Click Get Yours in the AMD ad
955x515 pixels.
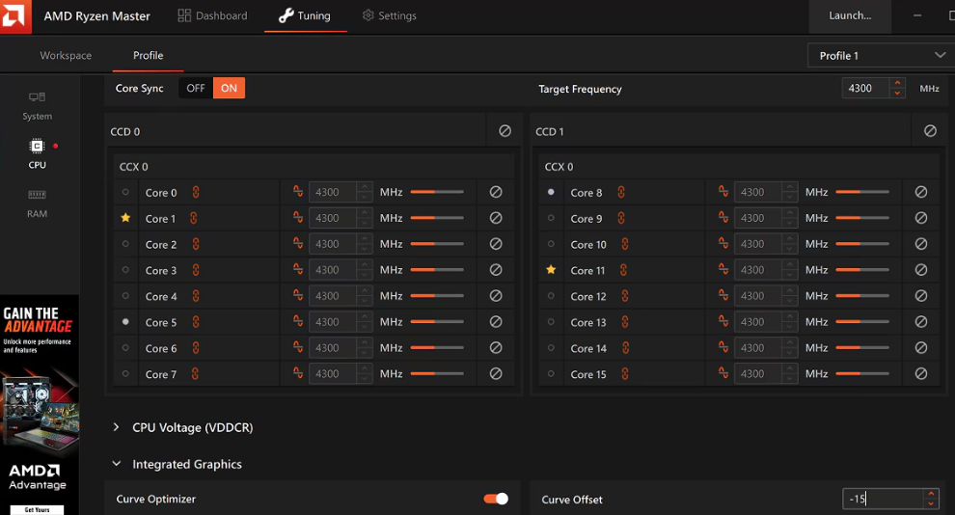tap(38, 509)
